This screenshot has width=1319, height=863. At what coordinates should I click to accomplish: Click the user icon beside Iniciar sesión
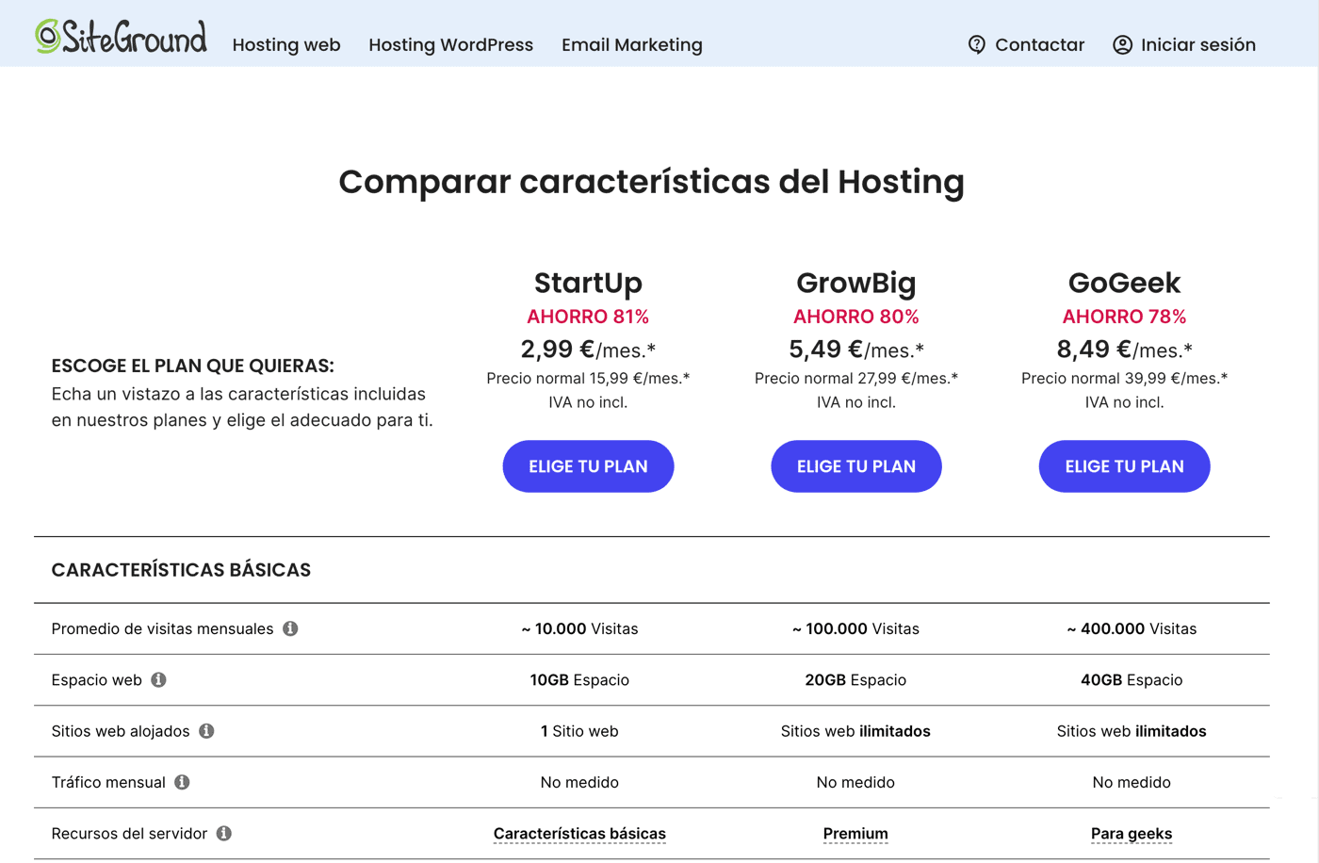1122,44
